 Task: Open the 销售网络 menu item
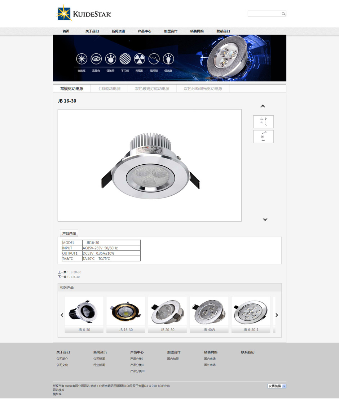tap(197, 31)
